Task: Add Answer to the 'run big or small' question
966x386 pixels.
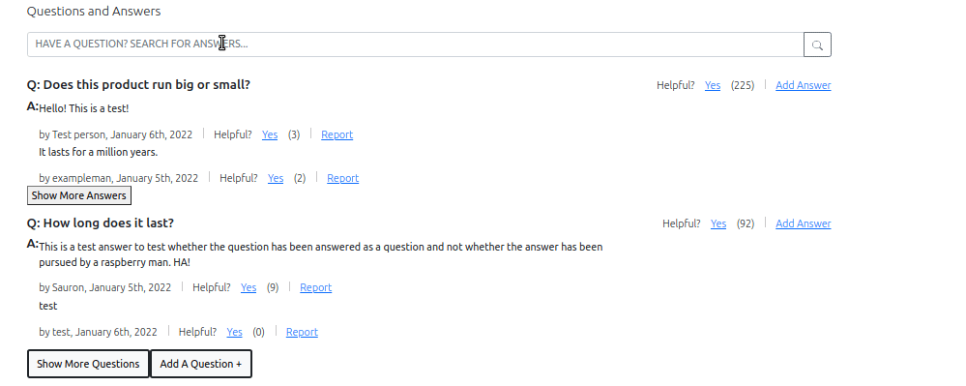Action: [x=803, y=85]
